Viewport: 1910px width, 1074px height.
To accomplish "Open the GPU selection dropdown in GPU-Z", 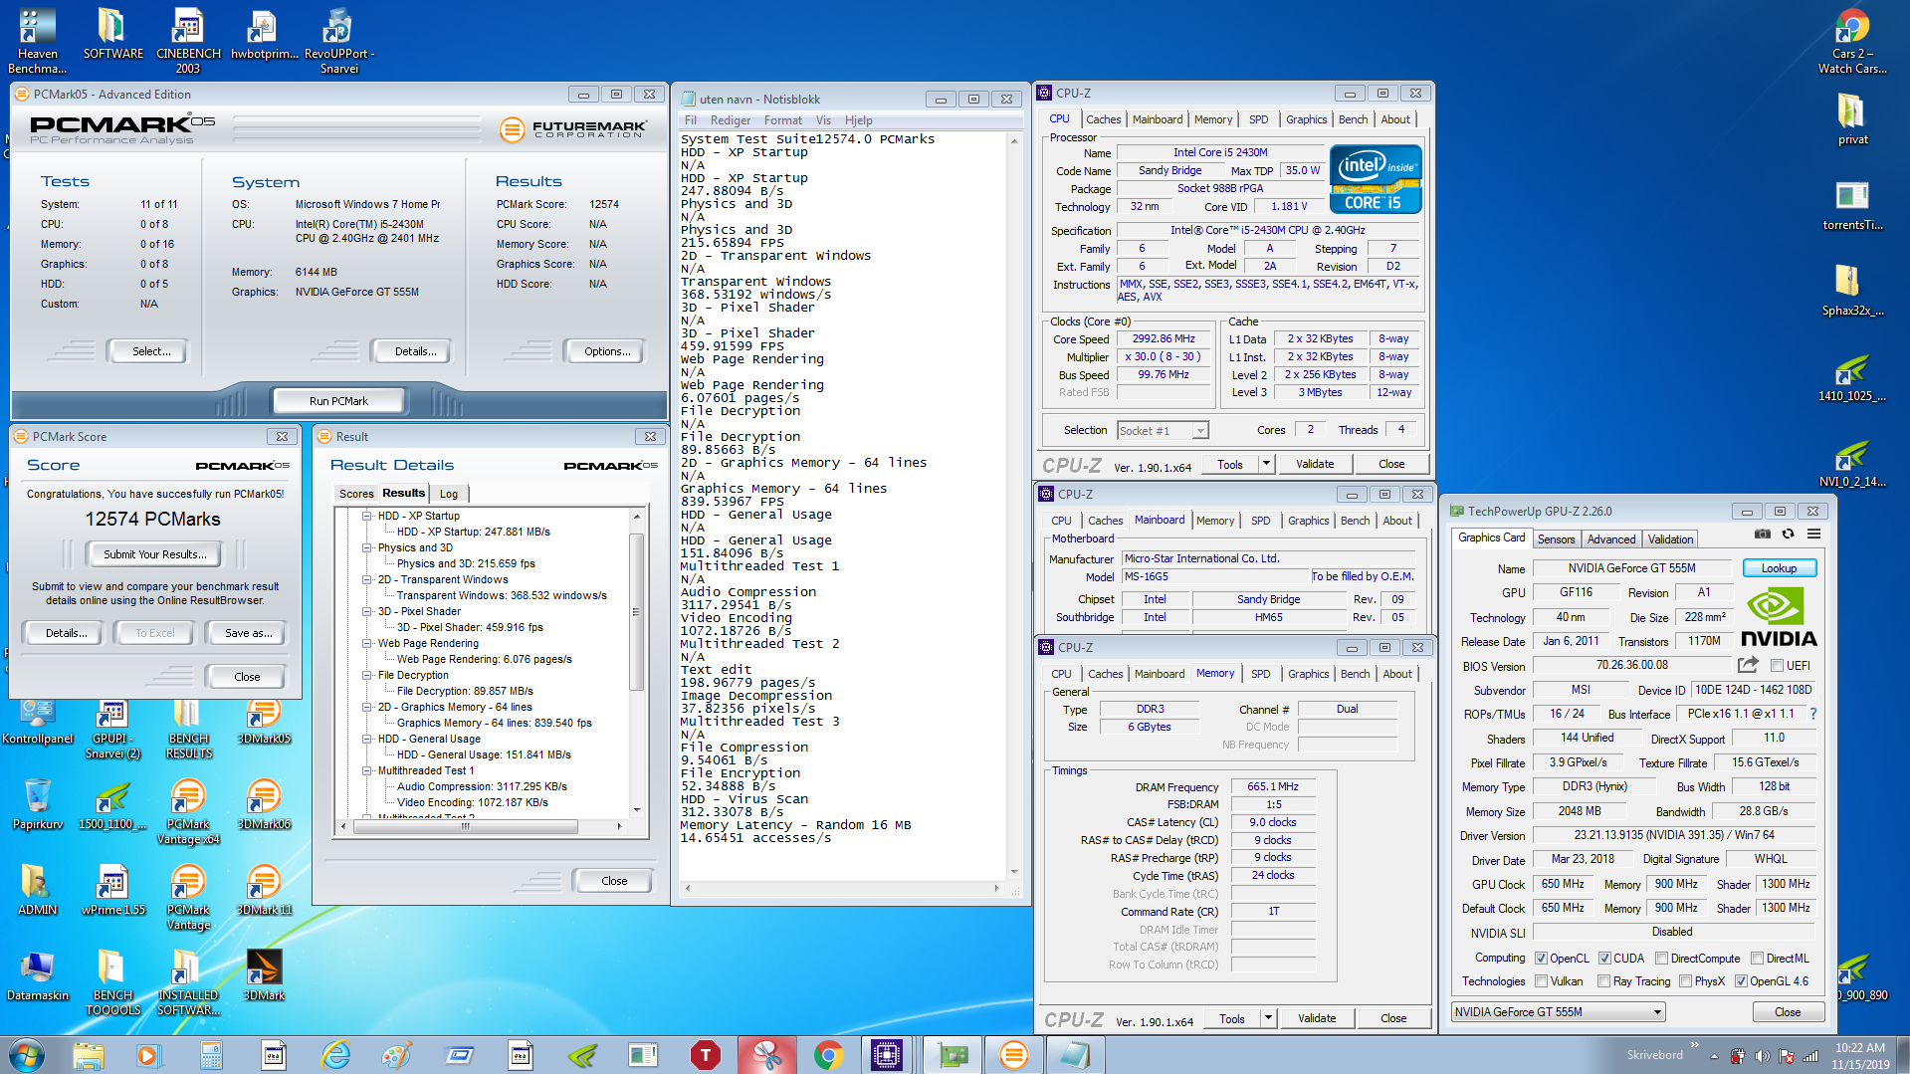I will [1557, 1012].
